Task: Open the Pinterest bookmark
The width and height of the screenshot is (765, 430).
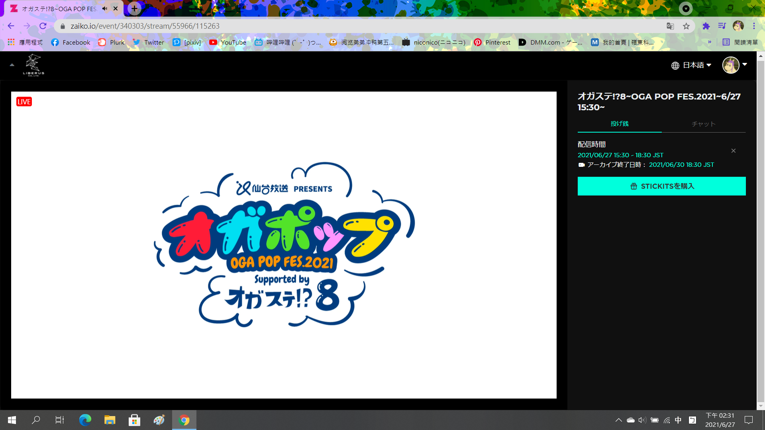Action: [492, 42]
